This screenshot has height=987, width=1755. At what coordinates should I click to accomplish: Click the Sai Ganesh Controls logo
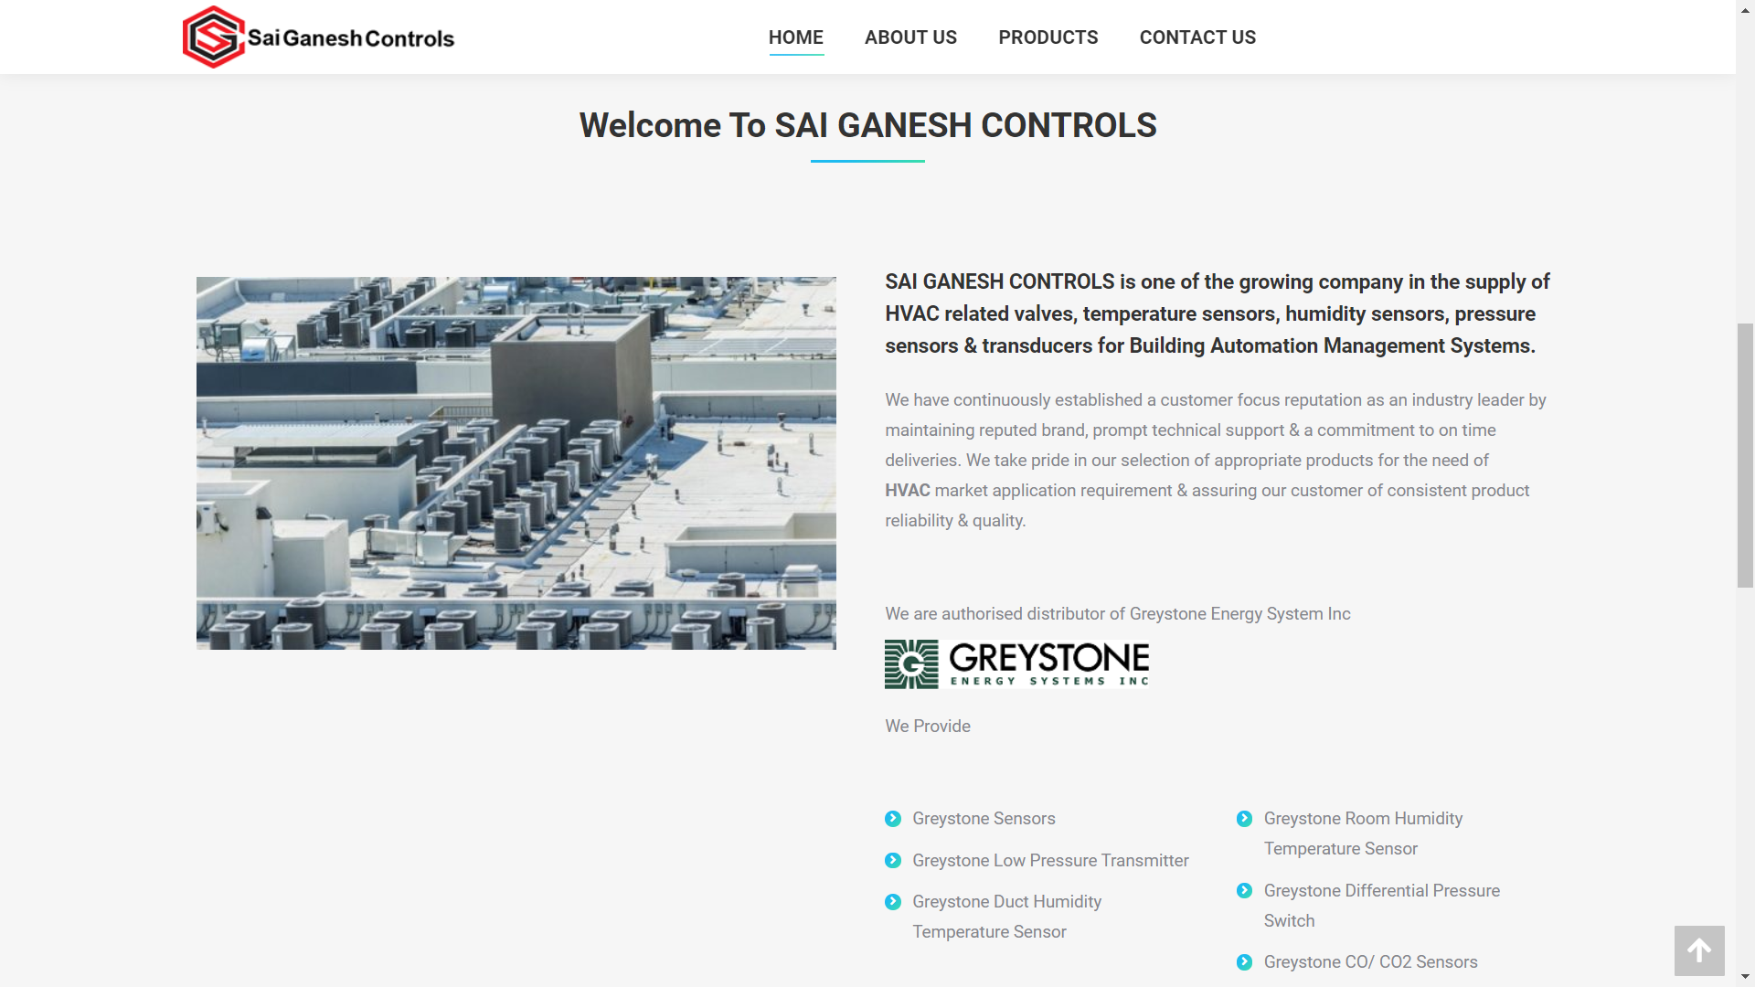318,37
